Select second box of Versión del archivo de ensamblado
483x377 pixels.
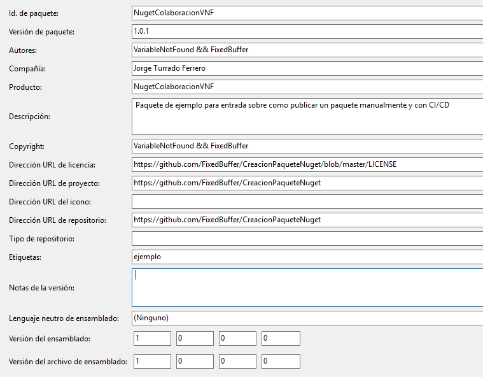point(195,361)
